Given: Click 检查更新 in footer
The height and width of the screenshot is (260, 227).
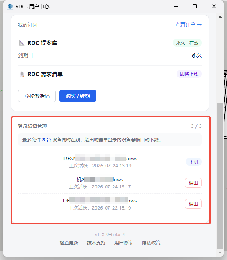Looking at the screenshot, I should coord(69,243).
